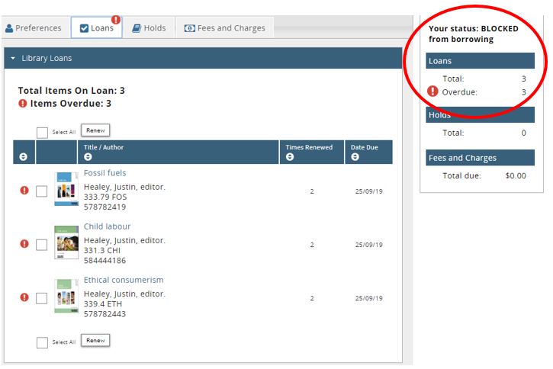Click overdue alert icon beside Ethical consumerism
Screen dimensions: 553x369
tap(24, 297)
